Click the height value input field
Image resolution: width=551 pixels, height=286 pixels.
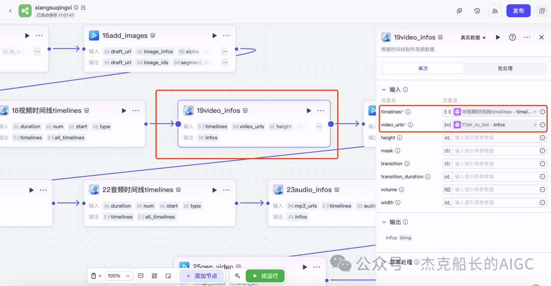pyautogui.click(x=495, y=138)
